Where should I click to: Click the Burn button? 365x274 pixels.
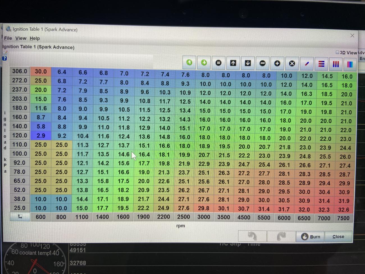click(310, 237)
